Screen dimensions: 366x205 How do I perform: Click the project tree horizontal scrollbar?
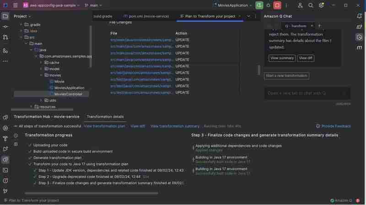[x=42, y=109]
